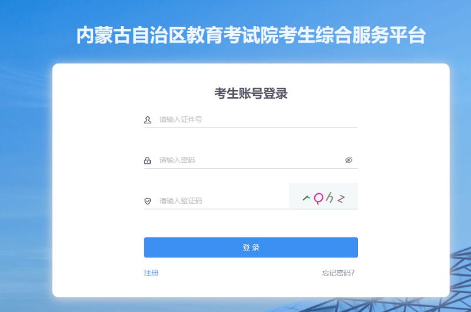Focus the 请输入密码 password field
This screenshot has width=471, height=312.
point(251,160)
